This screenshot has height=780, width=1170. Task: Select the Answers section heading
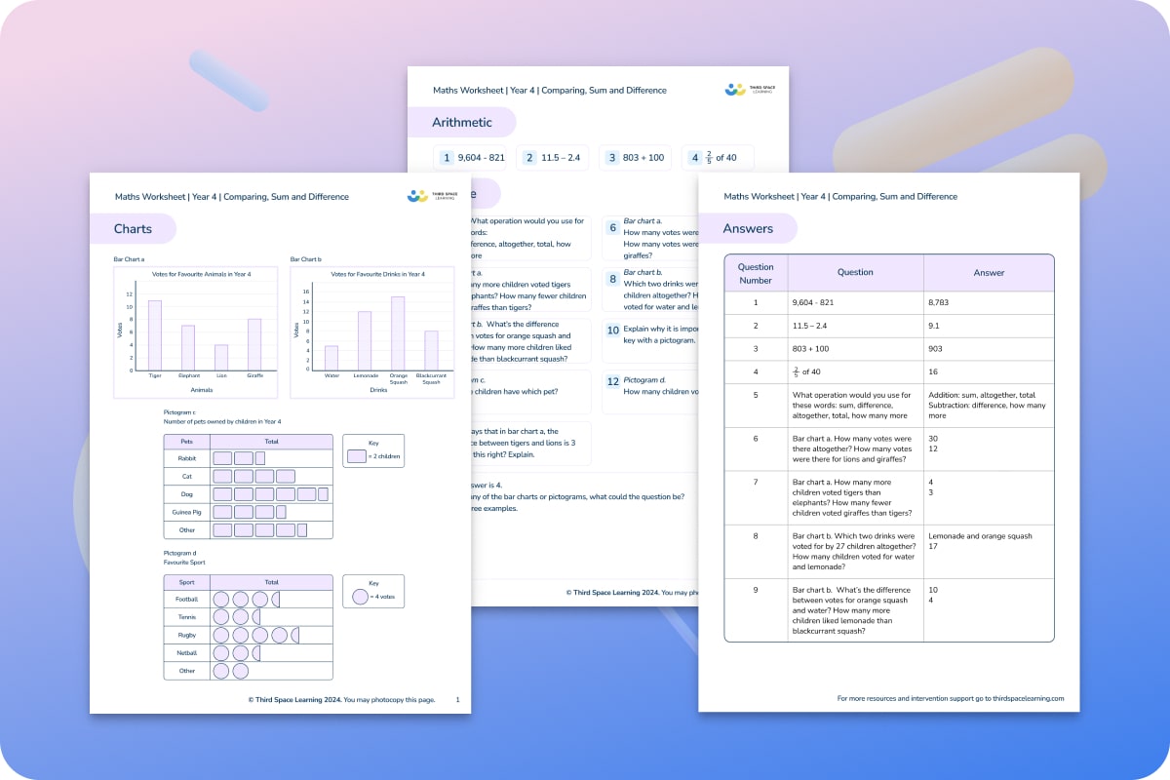[750, 227]
